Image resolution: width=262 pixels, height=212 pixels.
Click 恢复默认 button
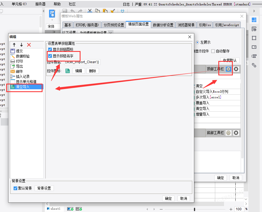click(230, 60)
